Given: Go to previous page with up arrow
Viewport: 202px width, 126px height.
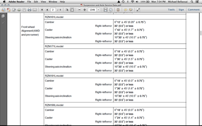Looking at the screenshot, I should point(42,10).
